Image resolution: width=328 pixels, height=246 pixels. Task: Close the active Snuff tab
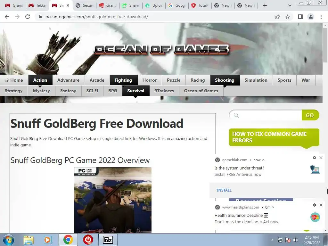[68, 5]
